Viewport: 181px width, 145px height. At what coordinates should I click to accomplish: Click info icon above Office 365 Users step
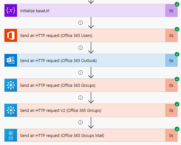coord(80,23)
